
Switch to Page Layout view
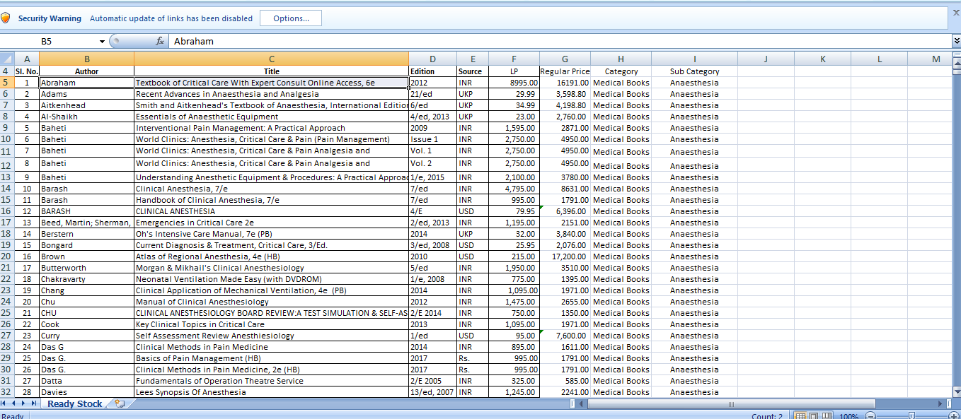[x=814, y=416]
